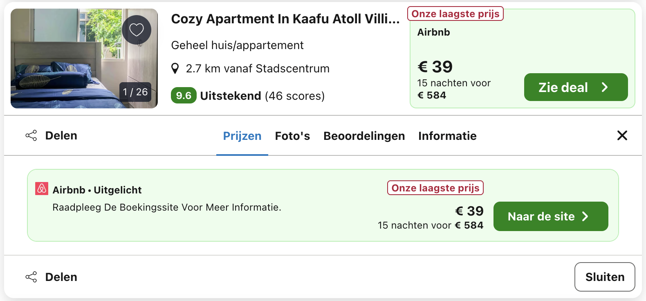646x301 pixels.
Task: Click the location pin icon
Action: [x=175, y=68]
